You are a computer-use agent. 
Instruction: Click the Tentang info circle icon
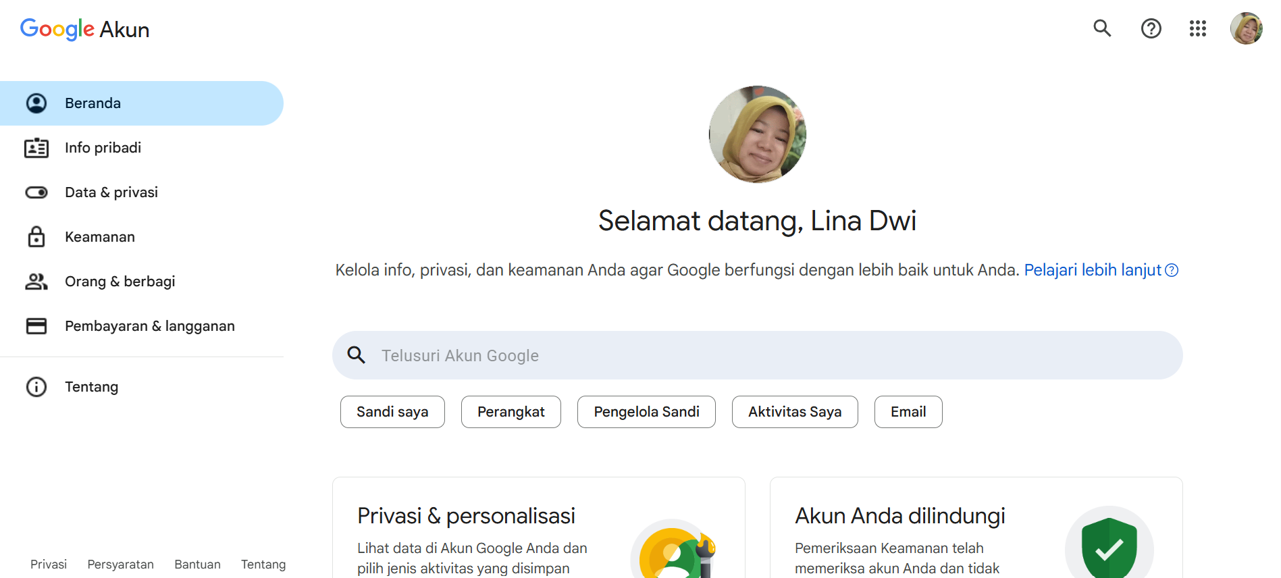point(36,387)
